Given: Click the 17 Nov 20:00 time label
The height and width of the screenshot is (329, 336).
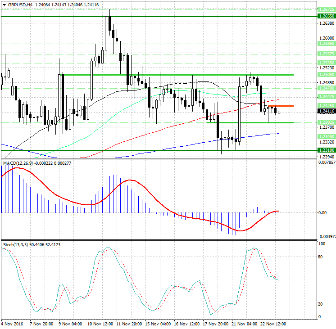Looking at the screenshot, I should tap(215, 324).
